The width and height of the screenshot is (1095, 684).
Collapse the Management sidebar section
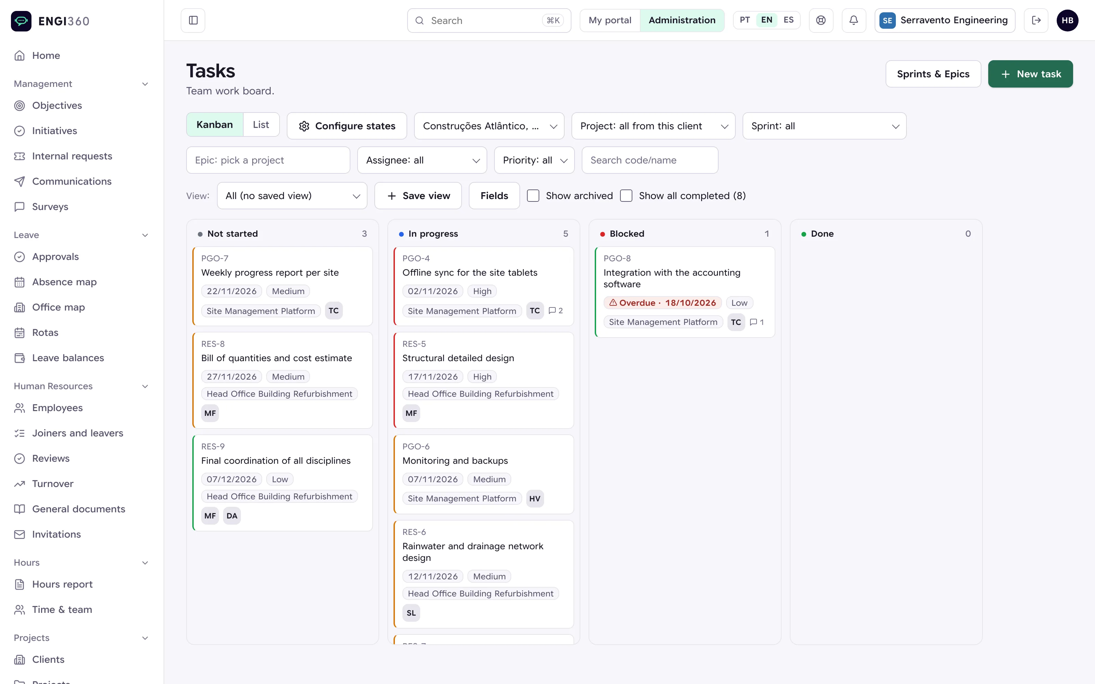tap(81, 84)
